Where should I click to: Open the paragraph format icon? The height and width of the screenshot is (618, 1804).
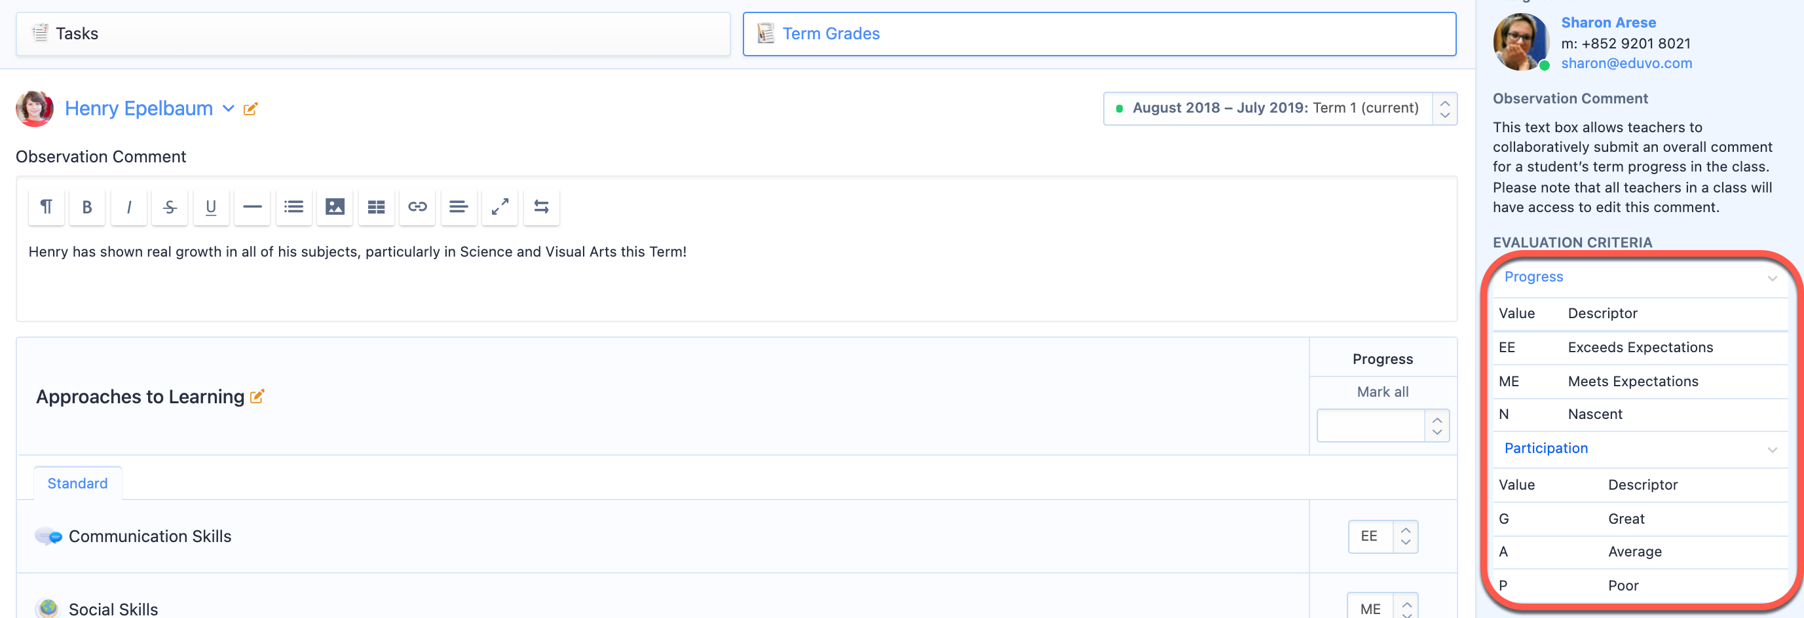click(47, 207)
